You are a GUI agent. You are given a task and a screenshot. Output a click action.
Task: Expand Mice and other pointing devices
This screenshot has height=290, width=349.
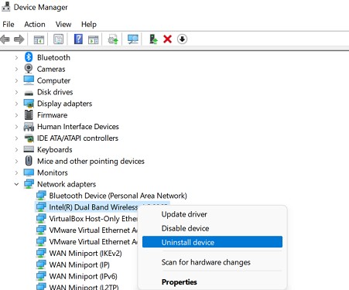(16, 161)
